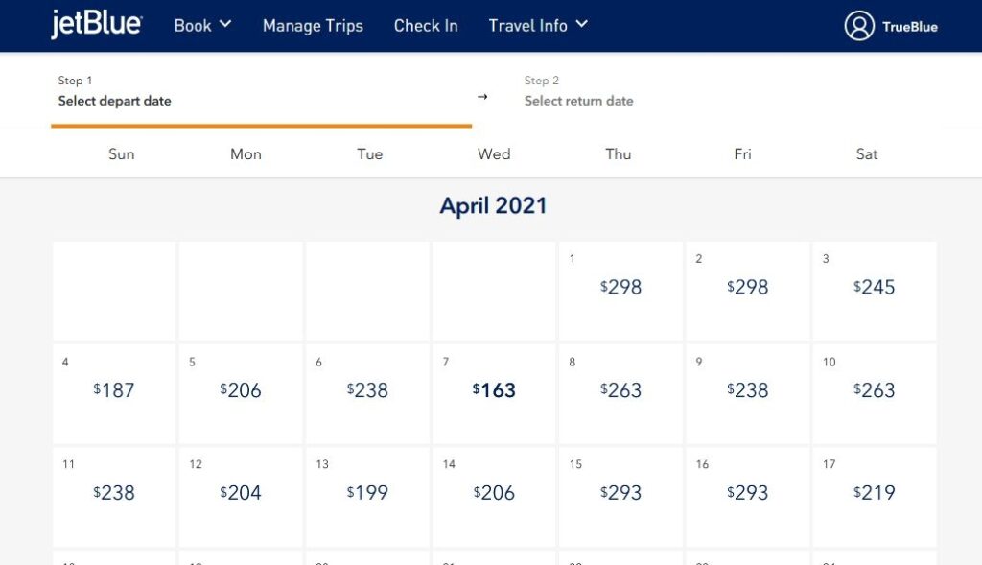Image resolution: width=982 pixels, height=565 pixels.
Task: Open the Check In page
Action: pyautogui.click(x=426, y=26)
